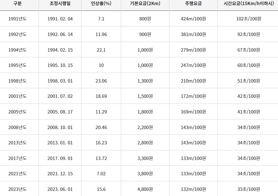This screenshot has height=196, width=278.
Task: Click the 800원 base fare cell
Action: click(145, 19)
